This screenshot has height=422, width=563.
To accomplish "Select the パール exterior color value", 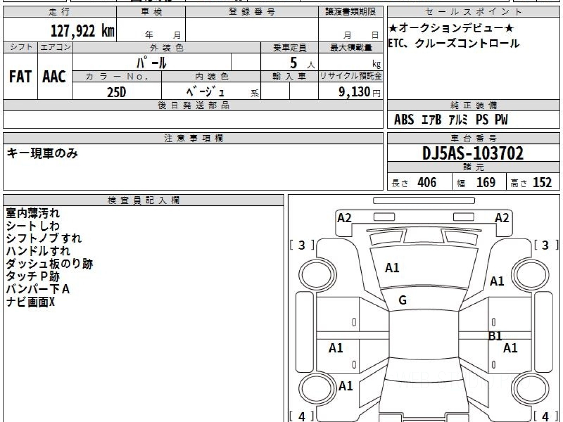I will [152, 62].
